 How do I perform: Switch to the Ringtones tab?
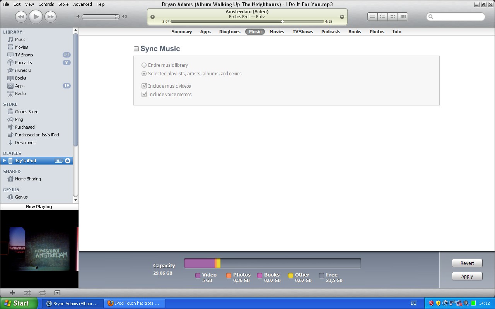(230, 32)
